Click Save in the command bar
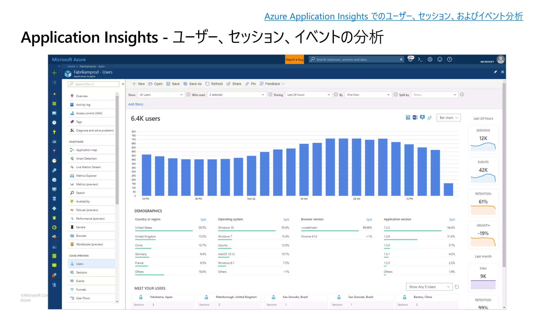 [173, 84]
